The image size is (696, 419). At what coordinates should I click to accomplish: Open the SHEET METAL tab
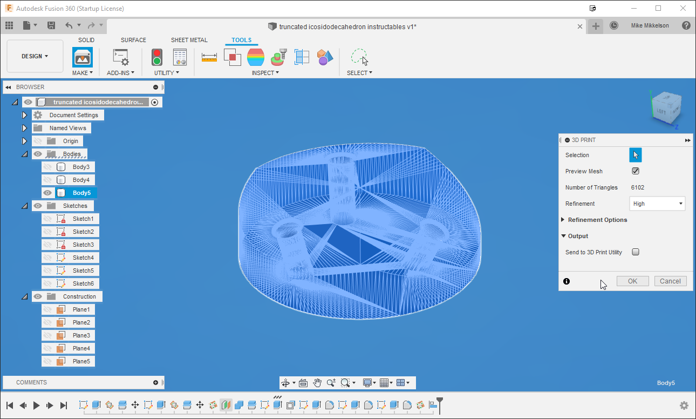coord(189,40)
